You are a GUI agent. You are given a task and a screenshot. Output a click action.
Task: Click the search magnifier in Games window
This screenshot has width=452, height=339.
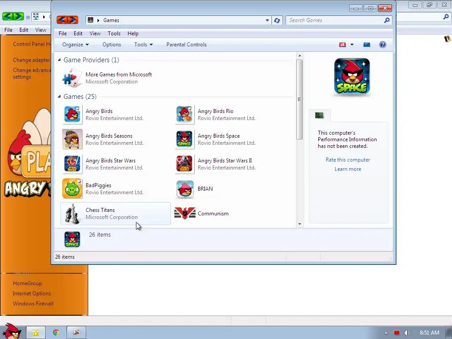[x=387, y=20]
